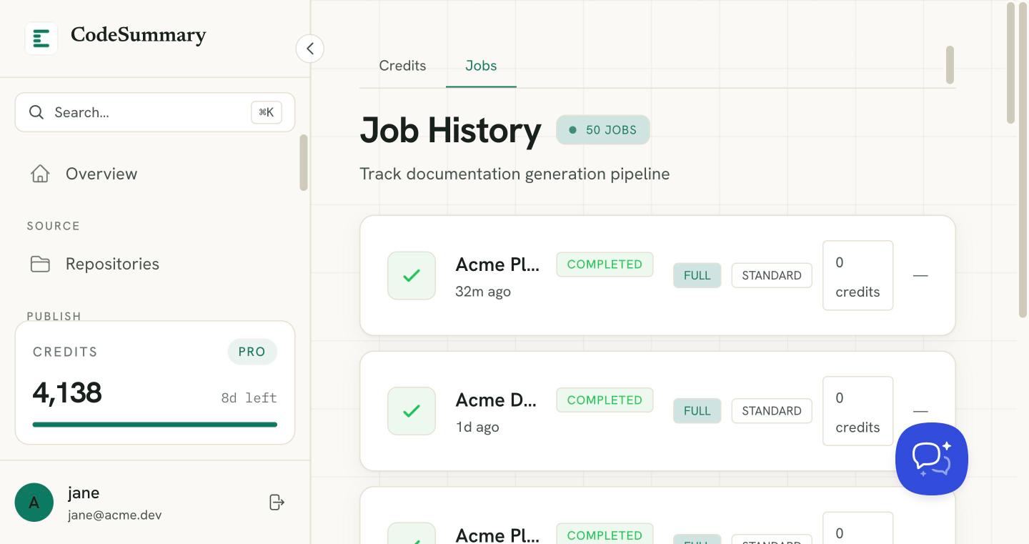Click the Overview label in the sidebar
This screenshot has width=1029, height=544.
(x=101, y=174)
